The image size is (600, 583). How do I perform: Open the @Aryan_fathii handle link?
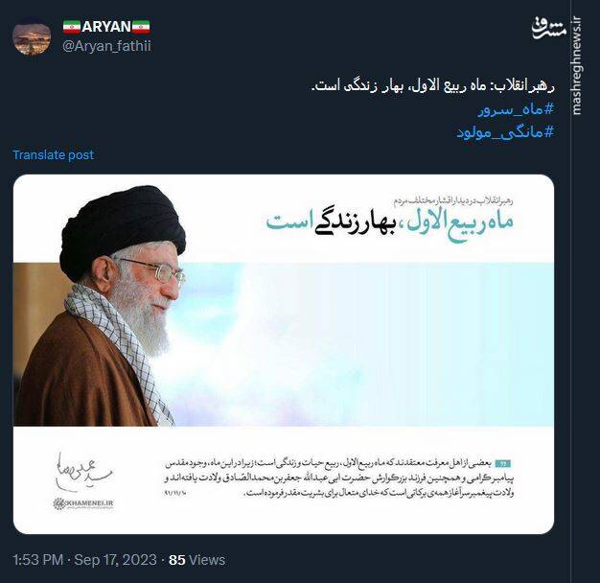(x=106, y=46)
